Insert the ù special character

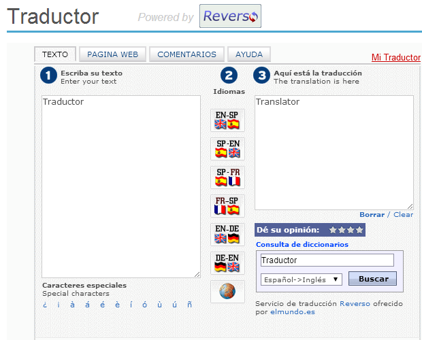point(160,305)
